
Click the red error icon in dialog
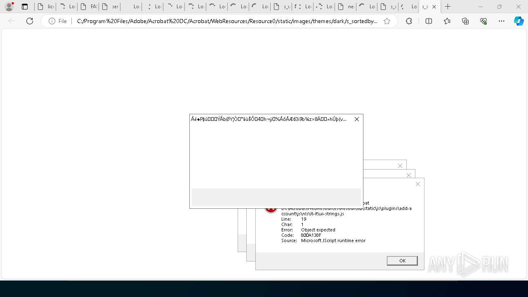(x=271, y=210)
